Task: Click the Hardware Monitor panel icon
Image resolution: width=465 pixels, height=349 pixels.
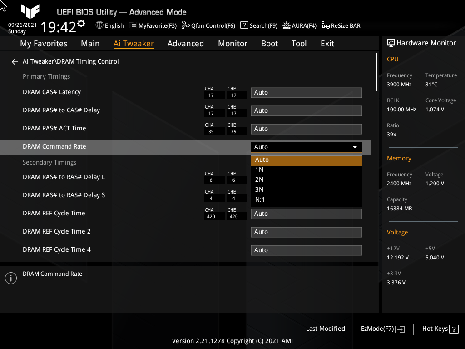Action: [391, 43]
